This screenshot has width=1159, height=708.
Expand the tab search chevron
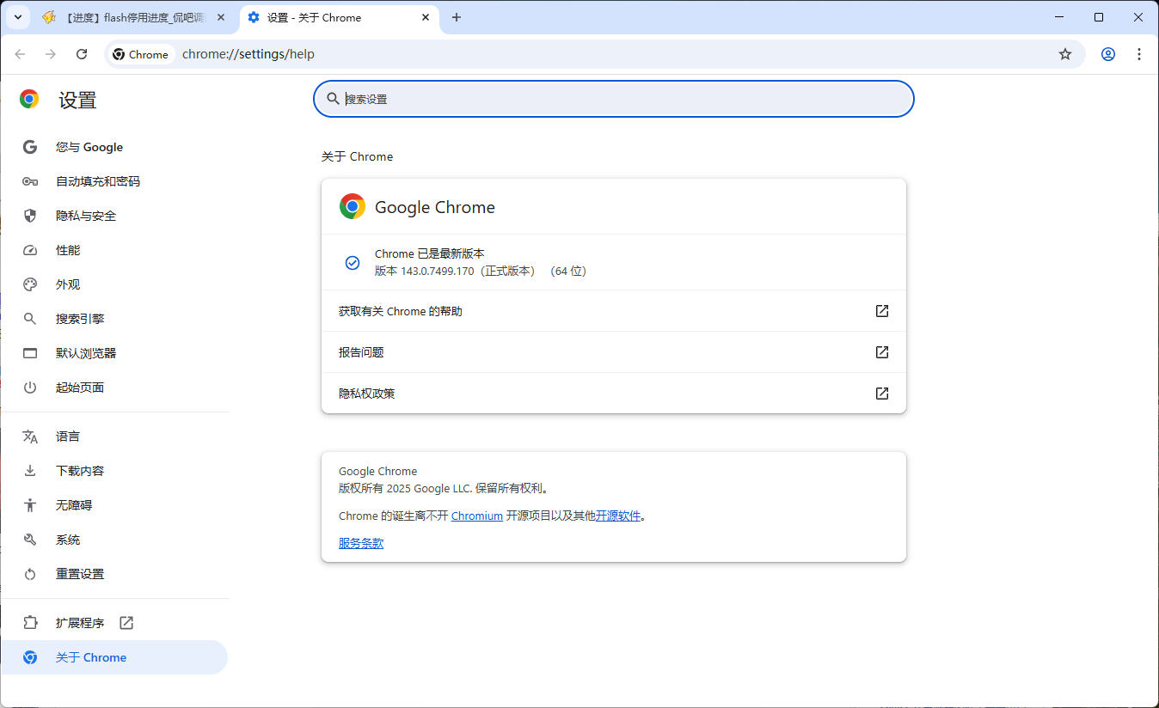click(x=18, y=17)
